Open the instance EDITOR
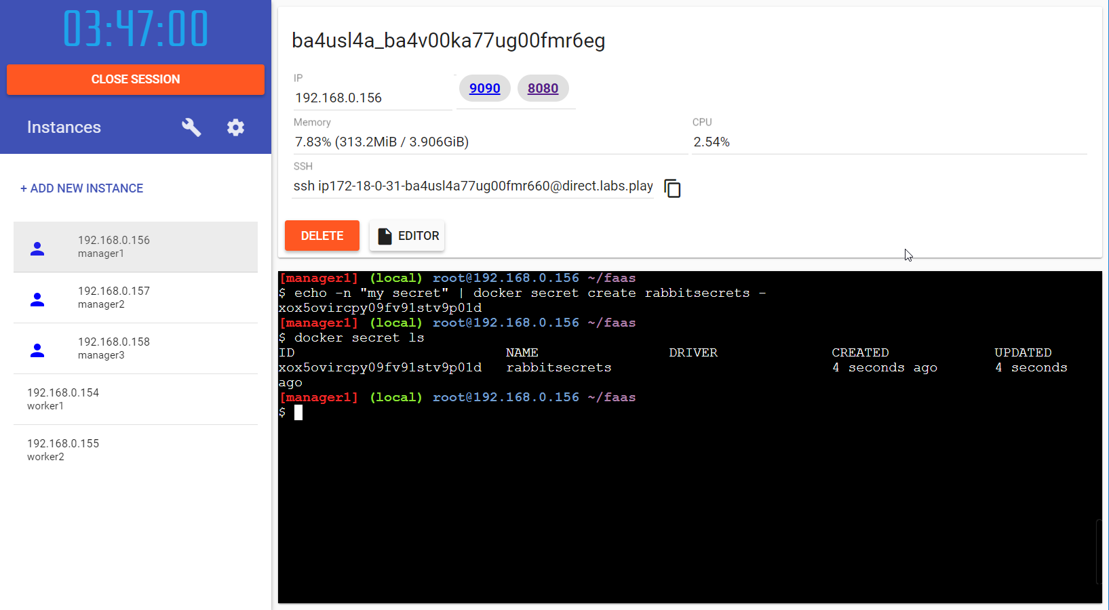This screenshot has height=610, width=1109. pos(406,235)
